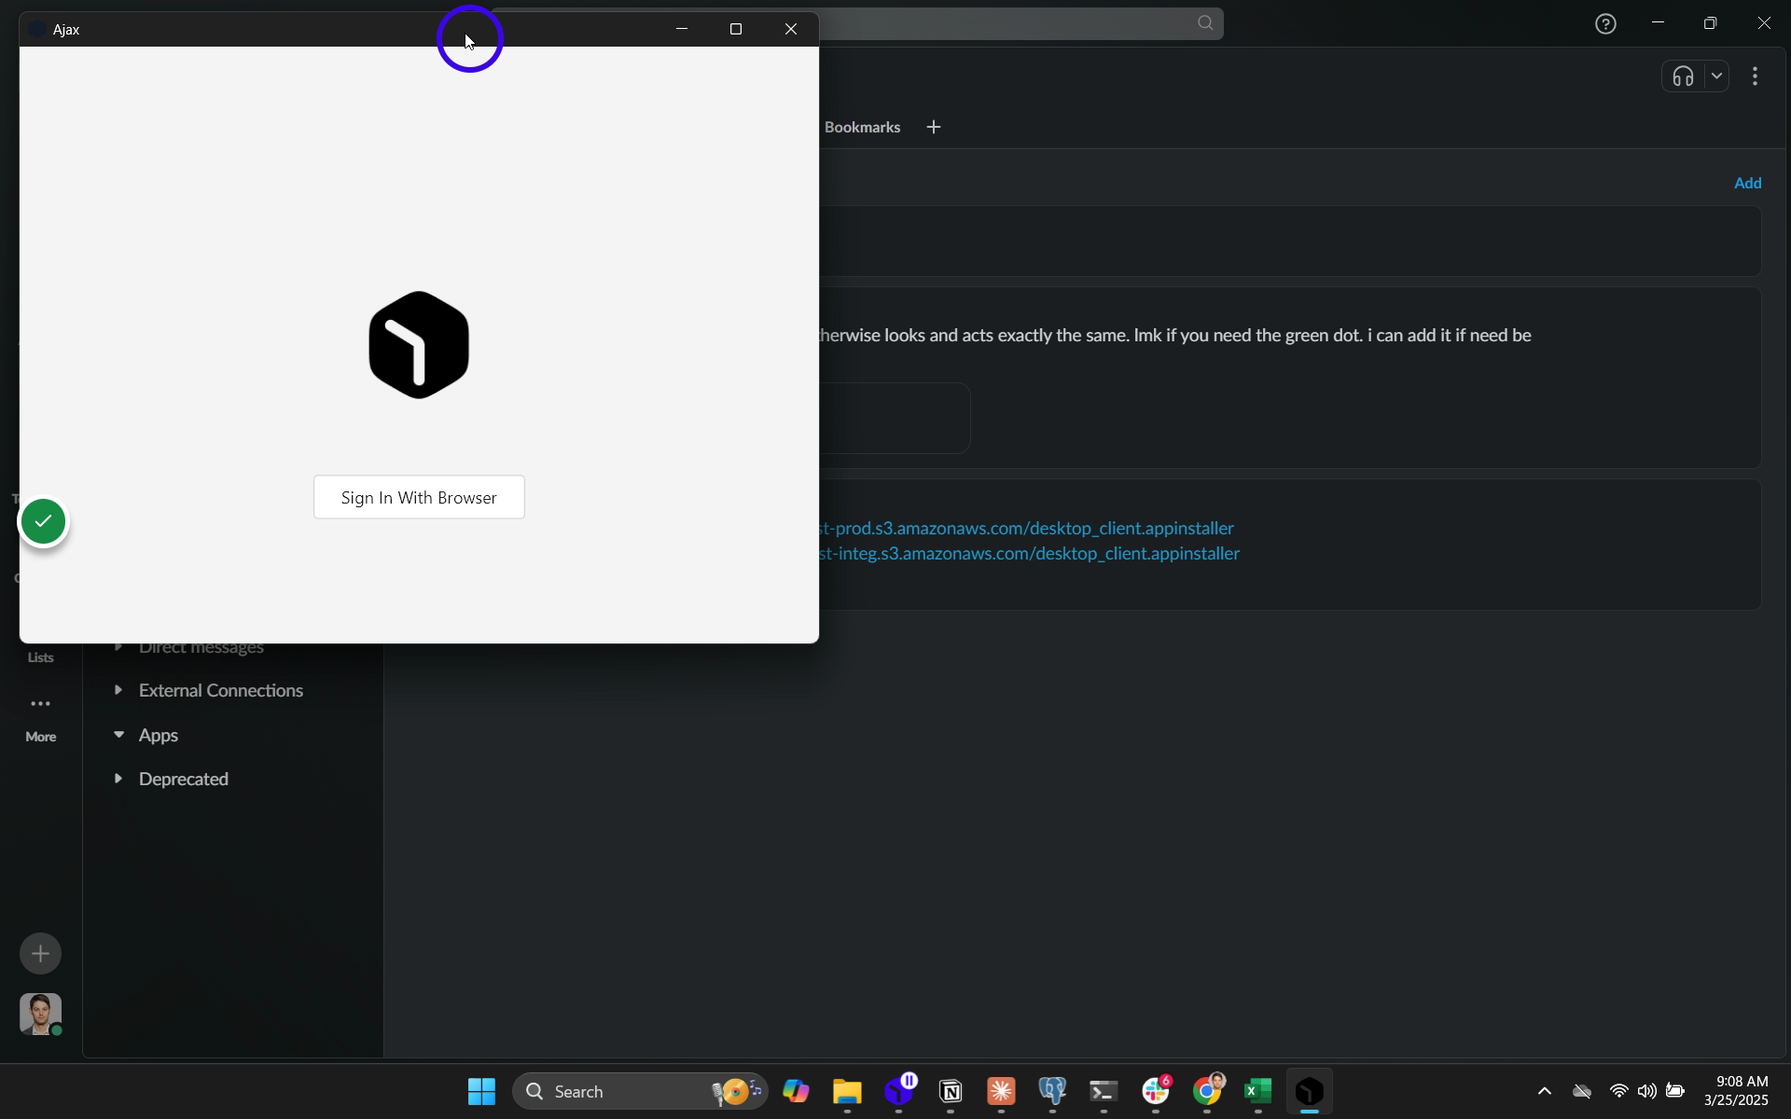Open the orange starburst app in taskbar
This screenshot has height=1119, width=1791.
tap(1001, 1091)
